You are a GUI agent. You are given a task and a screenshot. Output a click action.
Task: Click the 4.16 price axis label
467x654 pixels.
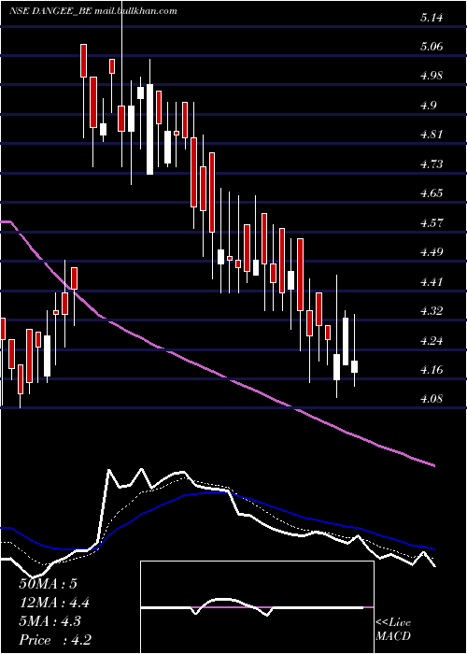tap(432, 370)
